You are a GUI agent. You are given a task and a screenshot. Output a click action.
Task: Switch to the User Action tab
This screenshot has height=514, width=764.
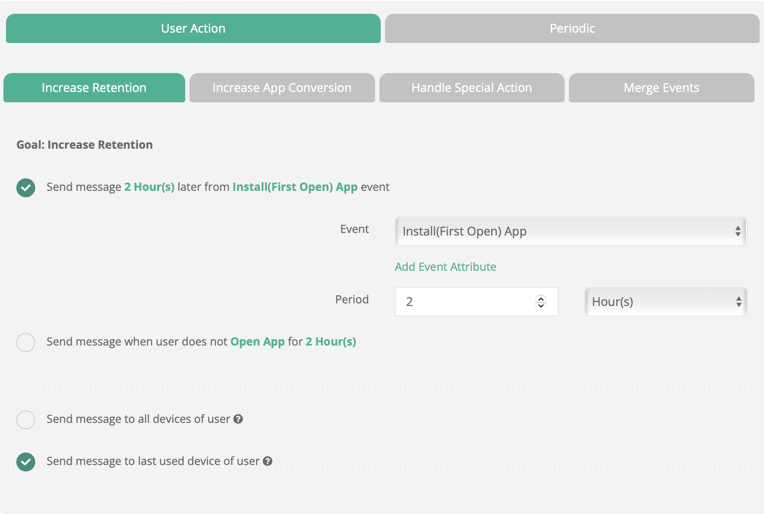[x=193, y=28]
